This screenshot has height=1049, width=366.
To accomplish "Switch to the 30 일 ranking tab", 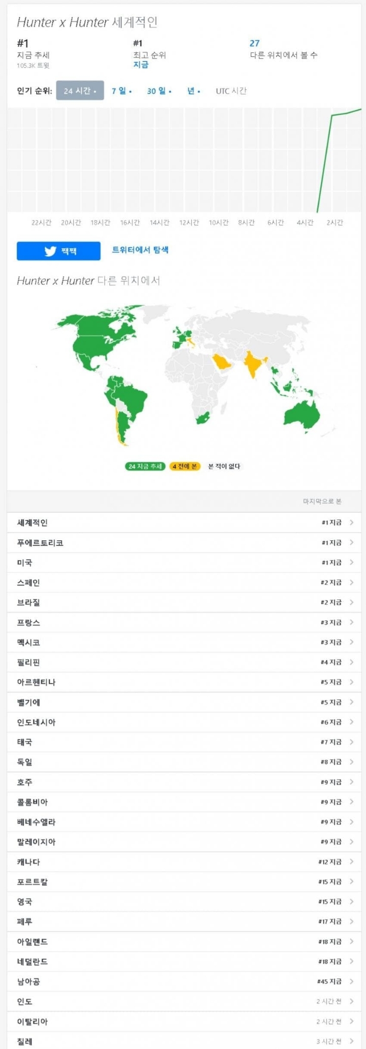I will [x=159, y=91].
